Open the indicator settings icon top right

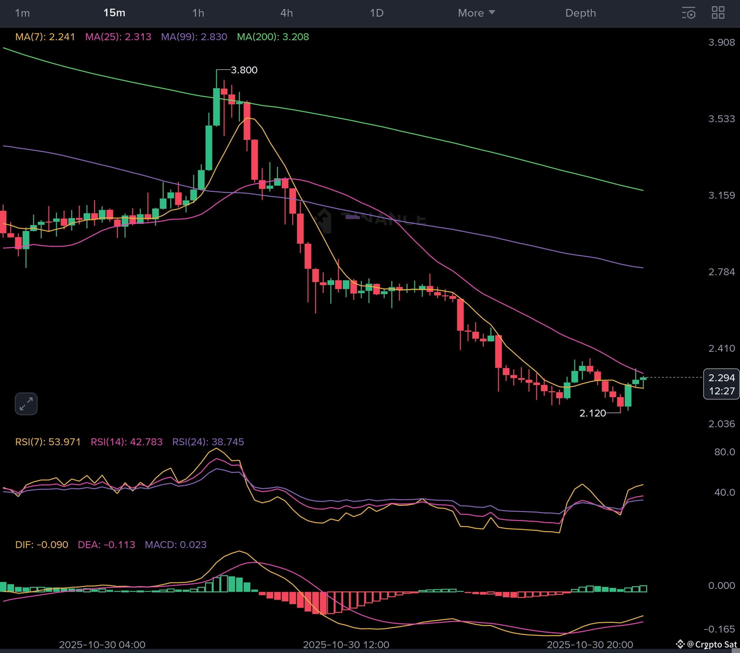pyautogui.click(x=689, y=13)
